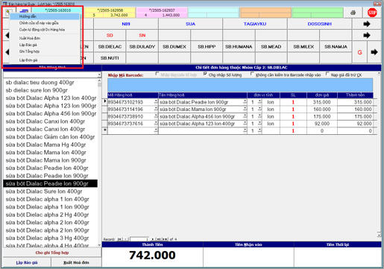This screenshot has width=384, height=269.
Task: Tick the 'Nạp giá đã trừ CK' checkbox
Action: point(327,74)
